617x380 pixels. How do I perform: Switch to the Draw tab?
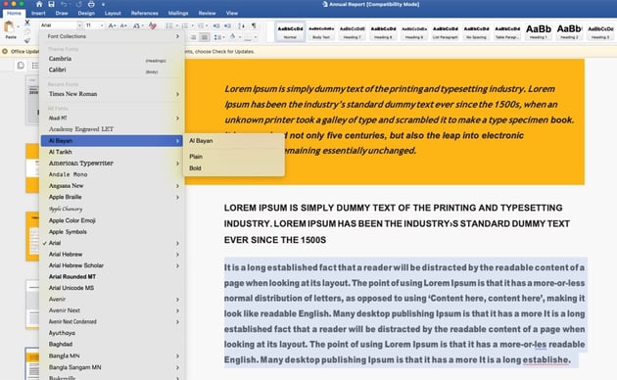click(x=62, y=13)
